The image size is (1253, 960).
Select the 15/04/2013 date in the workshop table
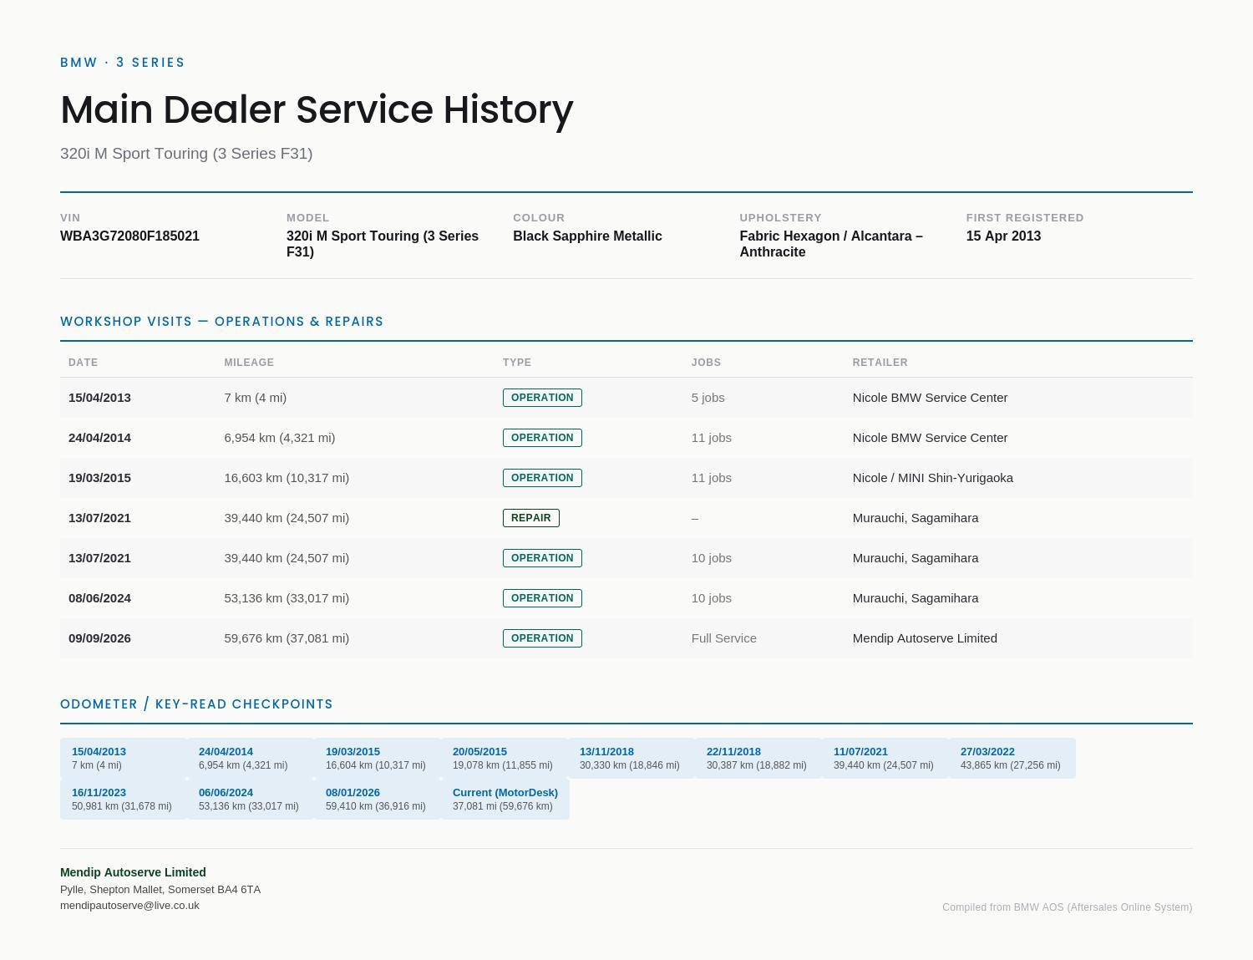coord(99,398)
